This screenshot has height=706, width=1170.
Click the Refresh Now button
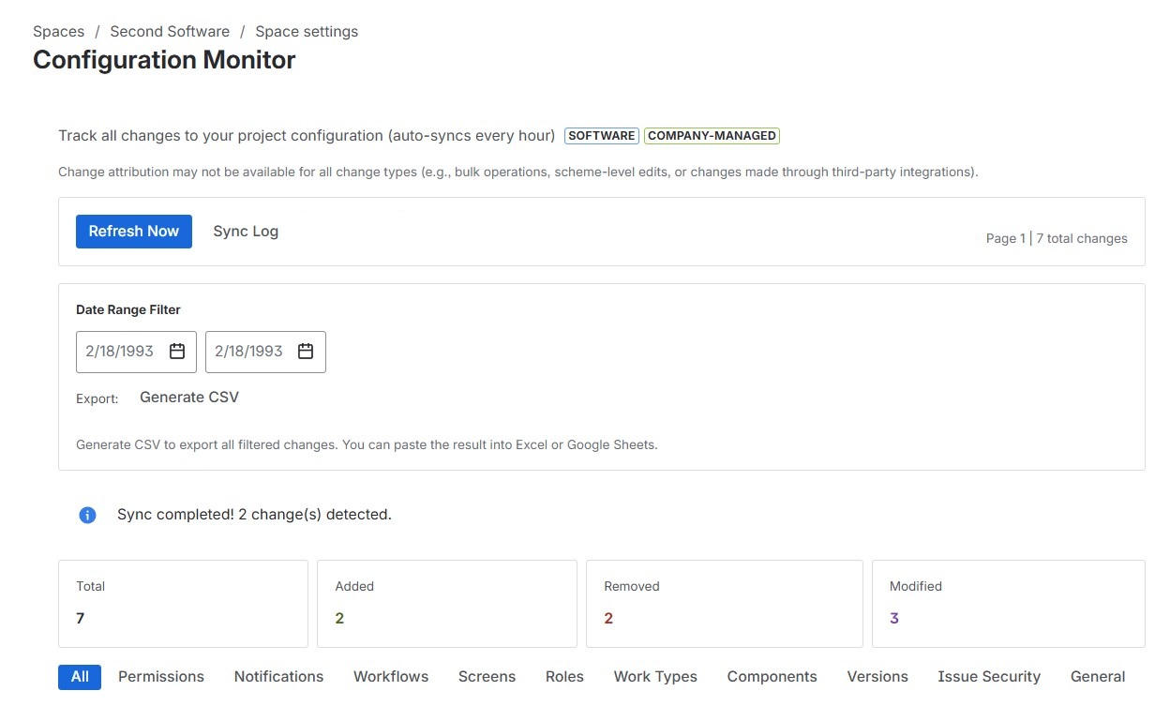133,231
